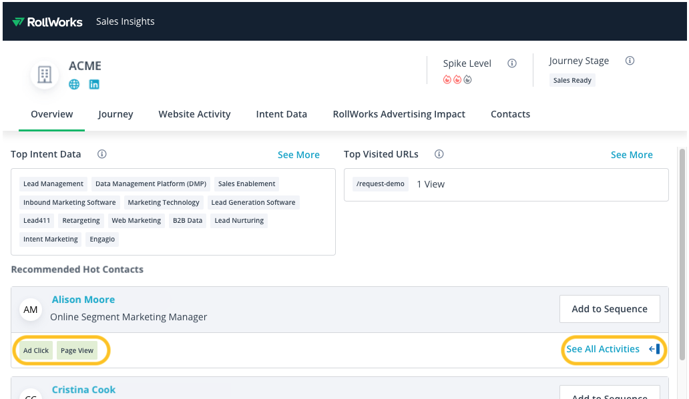This screenshot has width=689, height=399.
Task: Select Inbound Marketing Software tag
Action: [69, 202]
